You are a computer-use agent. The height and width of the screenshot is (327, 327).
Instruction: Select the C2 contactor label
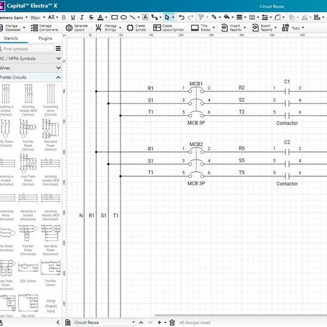(287, 142)
